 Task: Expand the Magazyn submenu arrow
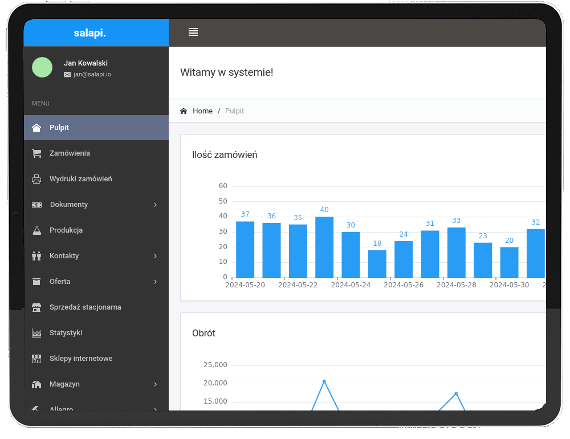point(155,384)
